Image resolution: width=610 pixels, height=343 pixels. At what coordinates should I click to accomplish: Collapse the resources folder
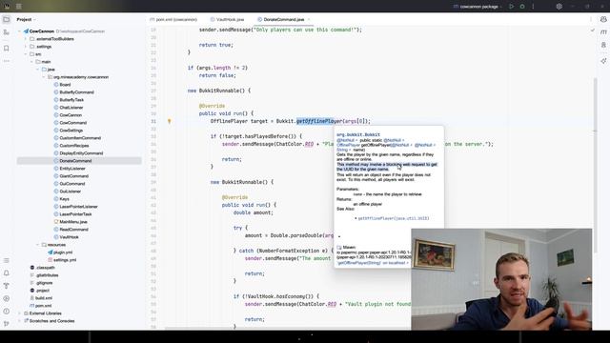(38, 245)
